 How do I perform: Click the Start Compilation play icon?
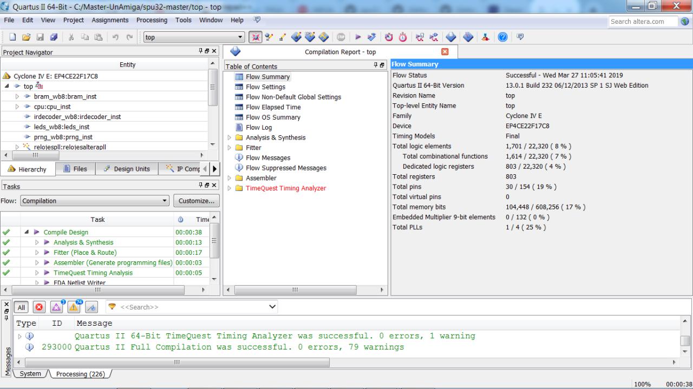(x=358, y=37)
